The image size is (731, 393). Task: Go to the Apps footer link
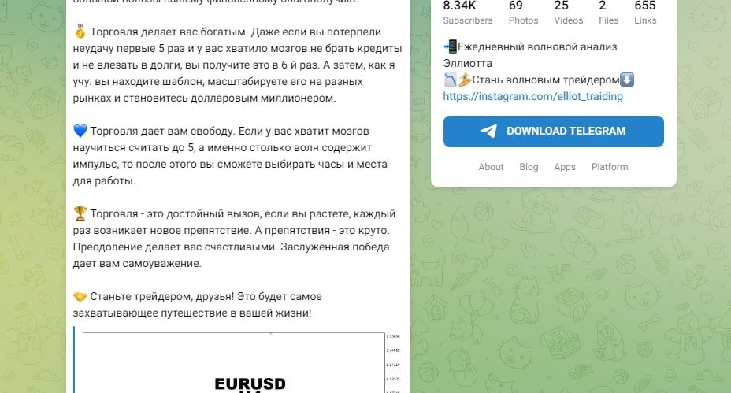pos(565,167)
